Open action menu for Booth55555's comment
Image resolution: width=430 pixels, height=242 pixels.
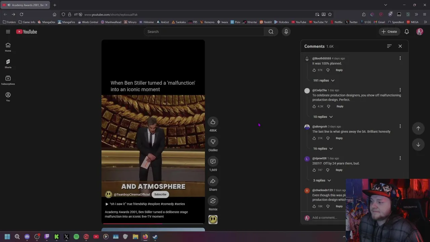(400, 58)
